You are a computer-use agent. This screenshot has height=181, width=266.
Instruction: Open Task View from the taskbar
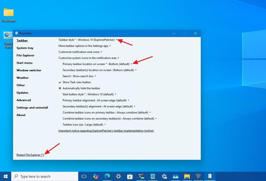(x=84, y=176)
